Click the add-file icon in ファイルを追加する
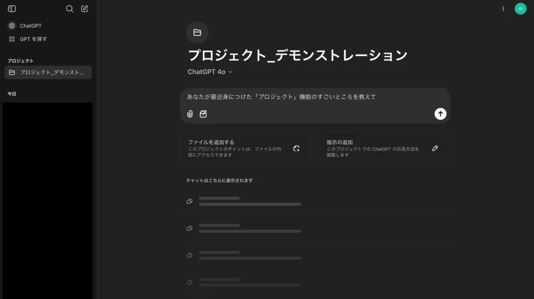This screenshot has width=534, height=299. coord(296,148)
